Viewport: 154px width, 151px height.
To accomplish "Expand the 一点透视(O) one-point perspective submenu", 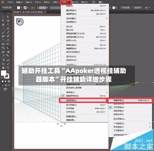I will [130, 123].
